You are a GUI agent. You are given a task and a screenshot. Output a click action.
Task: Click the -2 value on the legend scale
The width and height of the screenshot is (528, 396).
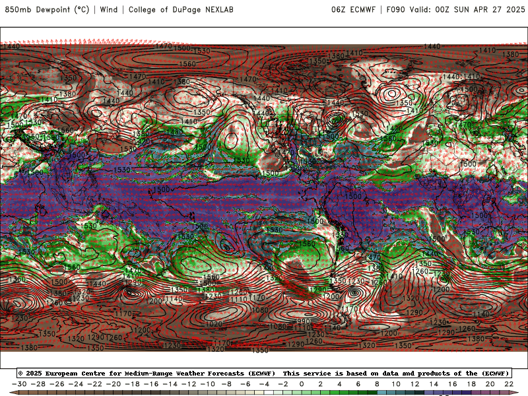pyautogui.click(x=283, y=384)
